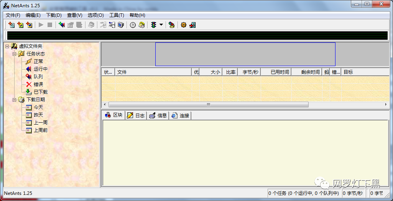The width and height of the screenshot is (393, 201).
Task: Click the left arrow of horizontal scrollbar
Action: pos(105,104)
